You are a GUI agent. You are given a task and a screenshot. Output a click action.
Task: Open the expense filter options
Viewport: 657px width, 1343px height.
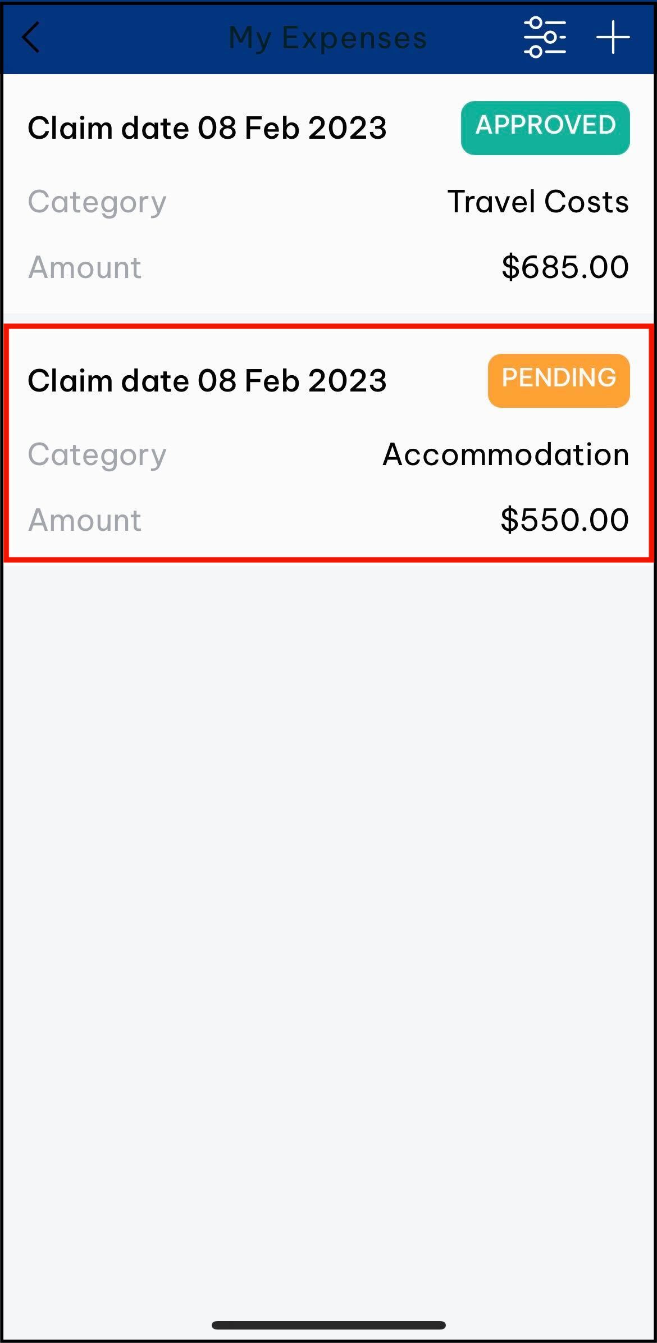tap(544, 38)
